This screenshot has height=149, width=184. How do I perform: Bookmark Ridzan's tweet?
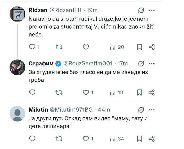tap(140, 47)
